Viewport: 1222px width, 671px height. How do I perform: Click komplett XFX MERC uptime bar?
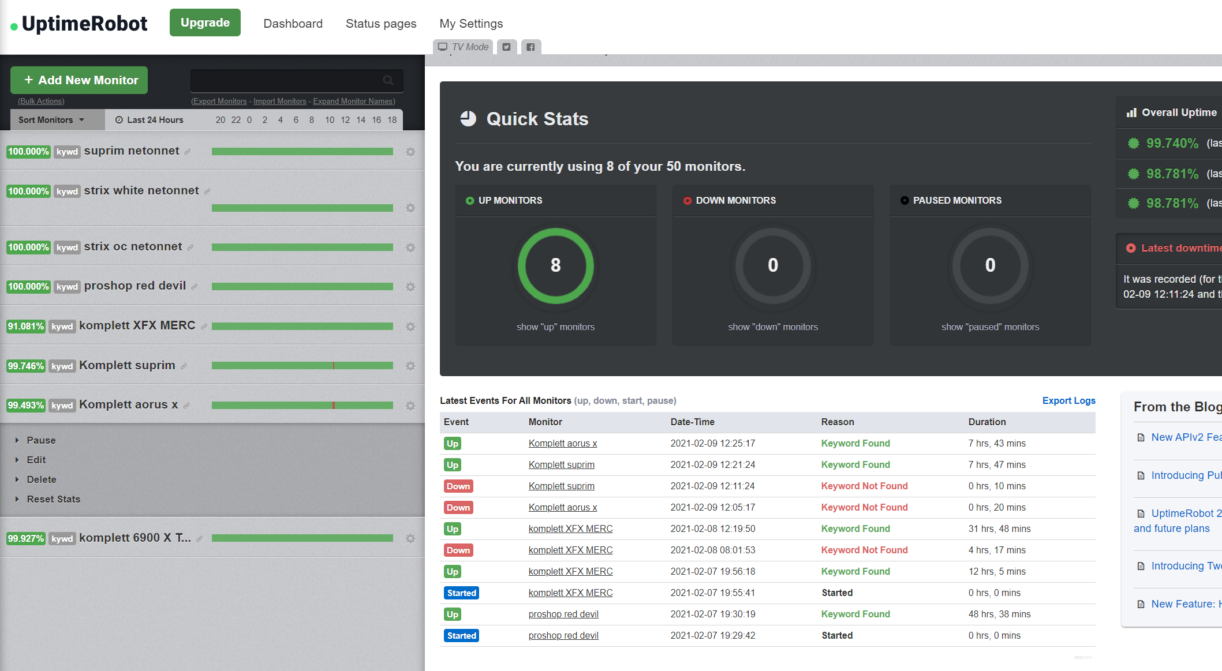302,327
